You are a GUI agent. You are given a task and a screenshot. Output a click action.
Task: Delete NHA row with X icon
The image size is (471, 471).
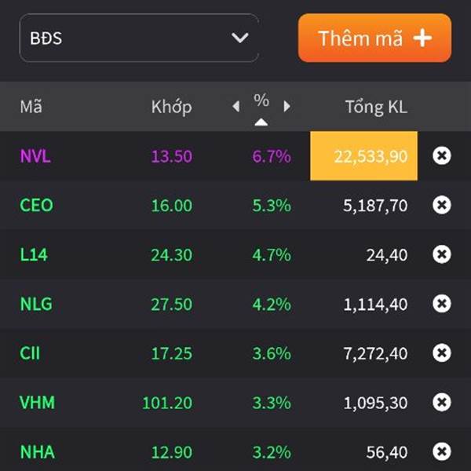click(442, 451)
